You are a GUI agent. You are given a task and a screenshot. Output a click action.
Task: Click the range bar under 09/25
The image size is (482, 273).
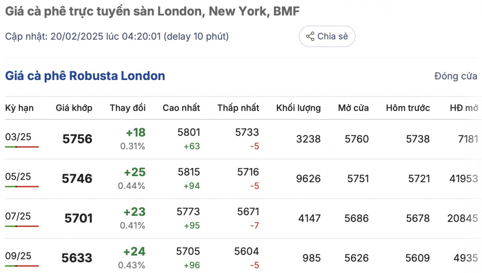point(22,266)
